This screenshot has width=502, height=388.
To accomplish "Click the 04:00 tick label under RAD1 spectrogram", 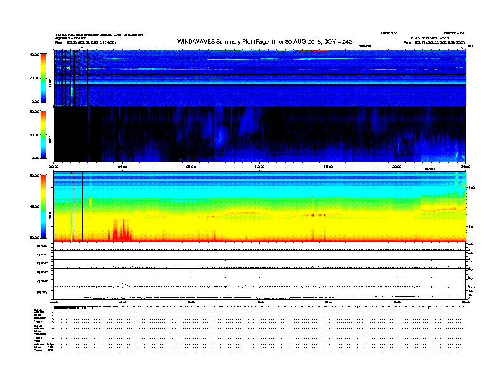I will (x=122, y=167).
